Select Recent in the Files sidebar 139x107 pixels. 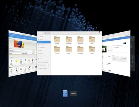coord(44,36)
